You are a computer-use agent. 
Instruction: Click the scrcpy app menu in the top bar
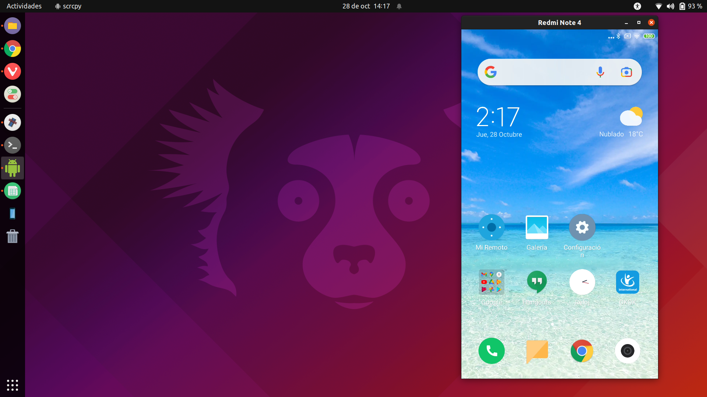coord(68,6)
